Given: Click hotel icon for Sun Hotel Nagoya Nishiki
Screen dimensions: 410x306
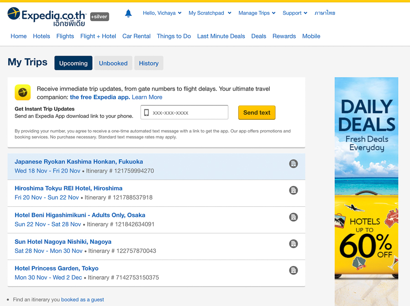Looking at the screenshot, I should click(x=293, y=244).
